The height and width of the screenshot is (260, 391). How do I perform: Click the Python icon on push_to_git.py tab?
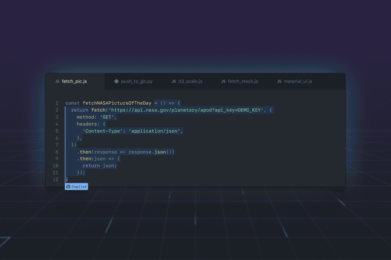[x=116, y=81]
